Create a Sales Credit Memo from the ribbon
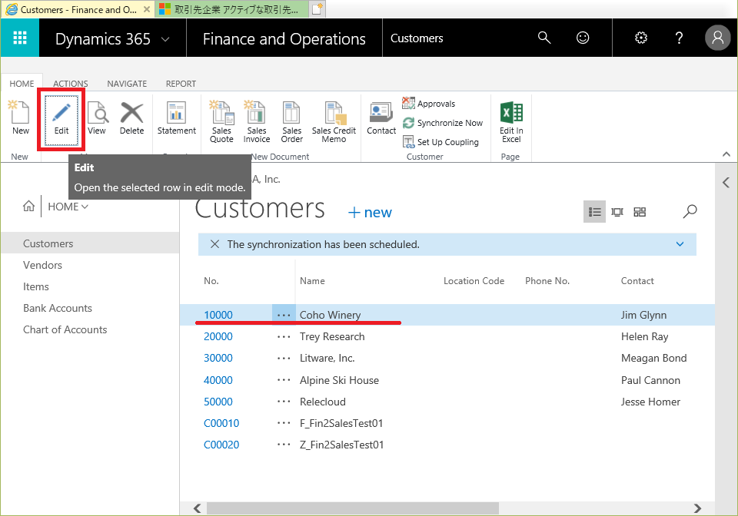 click(334, 122)
